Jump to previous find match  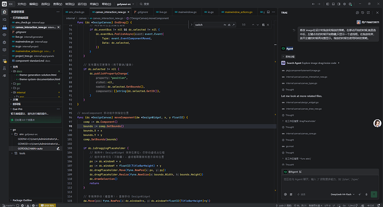(253, 24)
